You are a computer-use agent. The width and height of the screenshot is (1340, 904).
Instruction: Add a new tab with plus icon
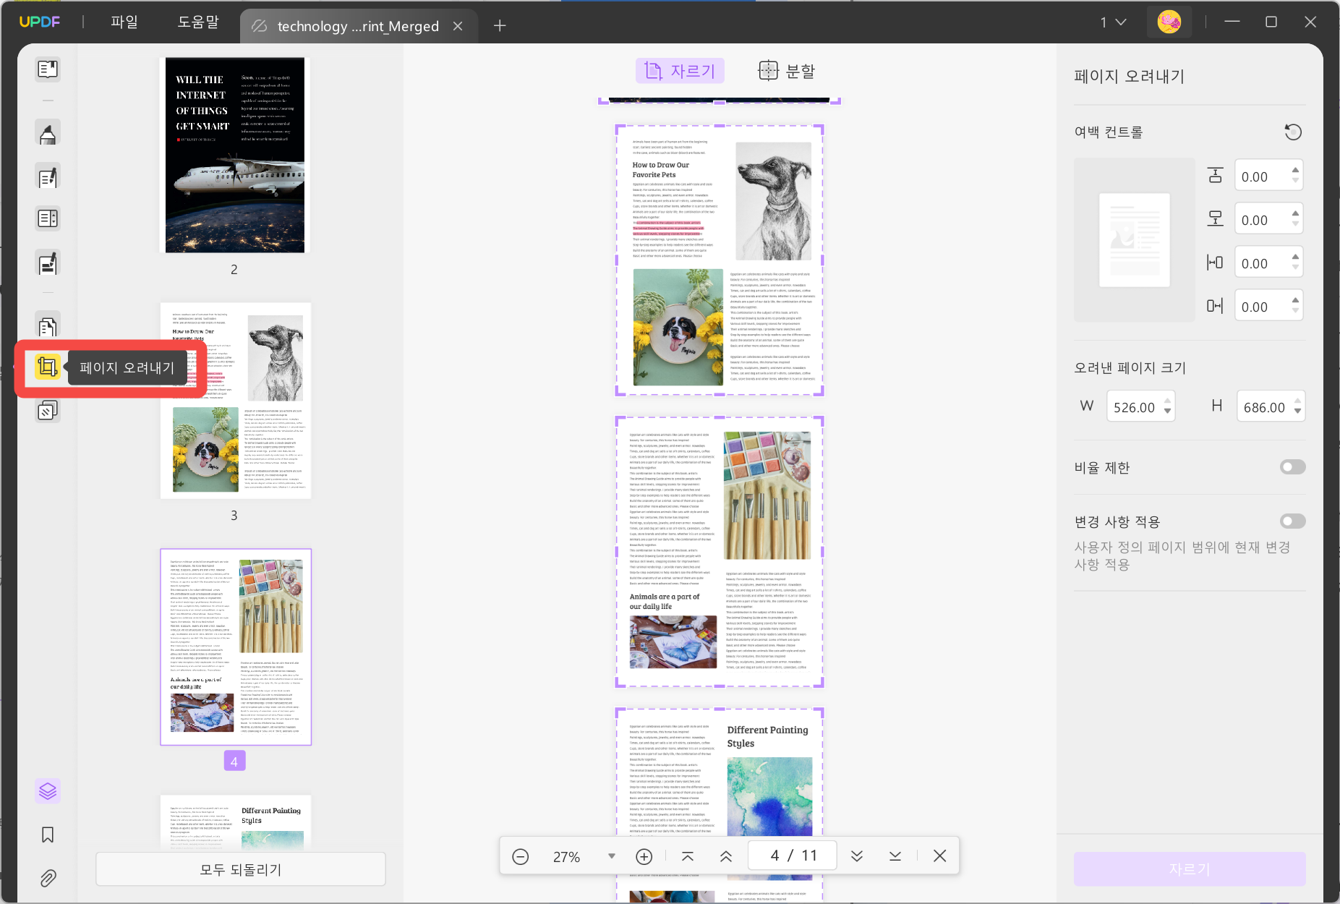point(500,26)
